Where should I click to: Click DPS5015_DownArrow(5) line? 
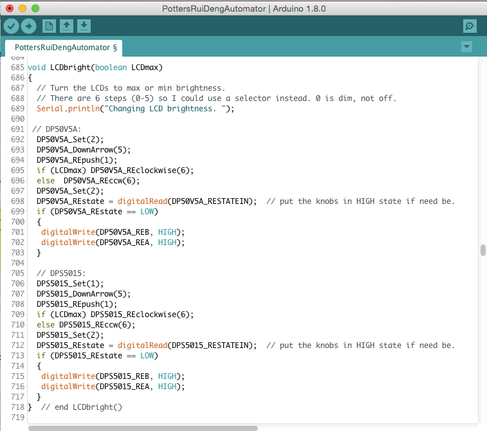pos(84,293)
